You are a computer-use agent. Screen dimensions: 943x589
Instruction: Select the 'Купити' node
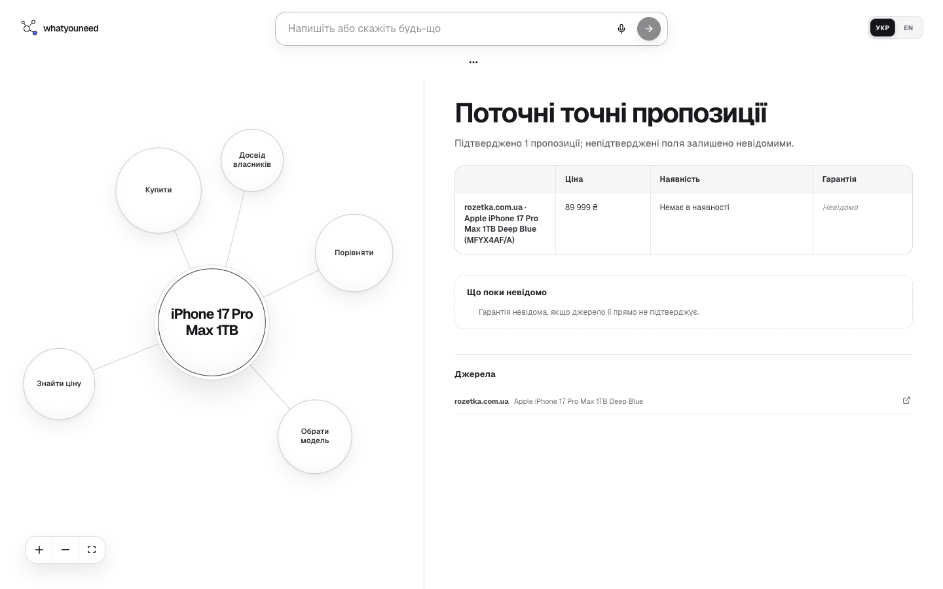click(158, 190)
